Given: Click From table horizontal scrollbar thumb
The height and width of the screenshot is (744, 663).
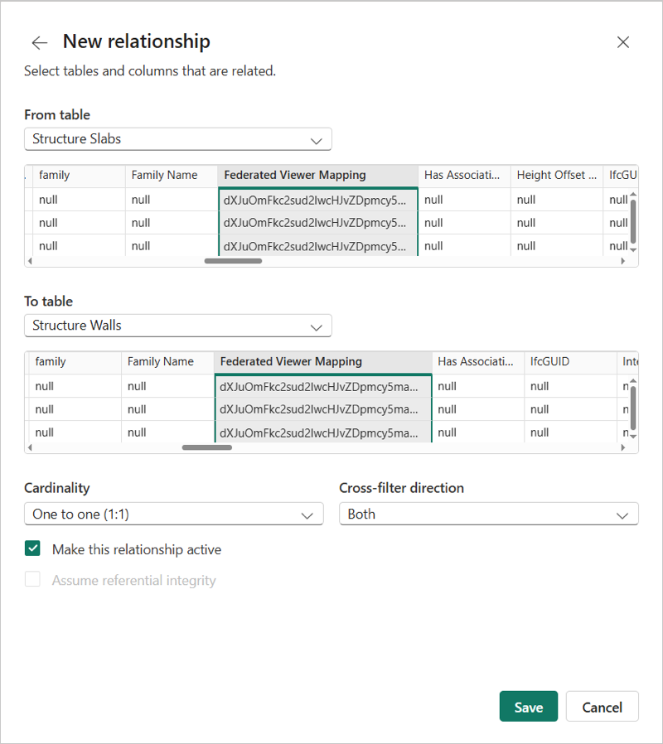Looking at the screenshot, I should [233, 261].
